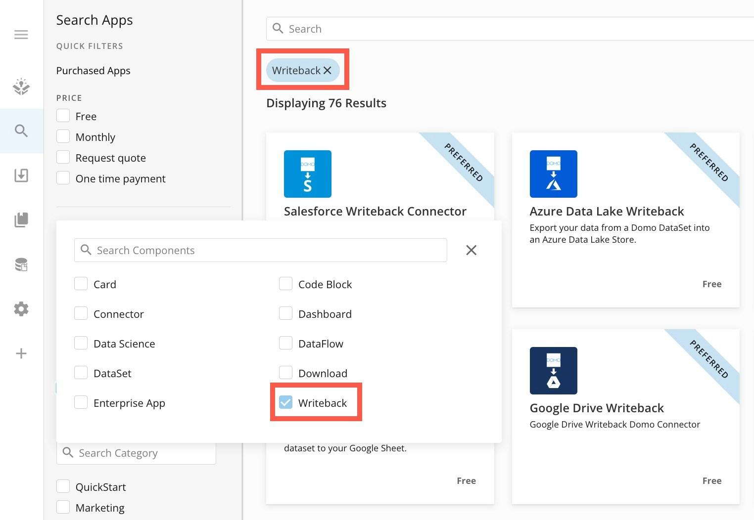
Task: Click the Salesforce Writeback Connector app icon
Action: [x=308, y=174]
